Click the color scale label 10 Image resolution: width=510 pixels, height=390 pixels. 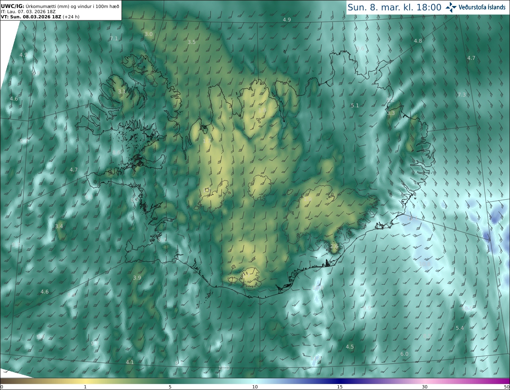point(255,387)
